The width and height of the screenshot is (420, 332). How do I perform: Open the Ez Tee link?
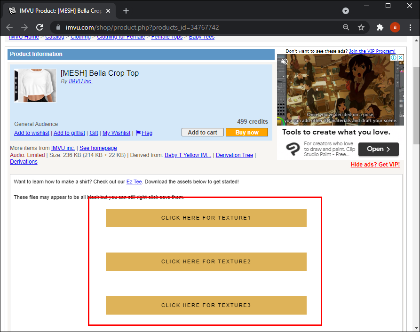[134, 182]
